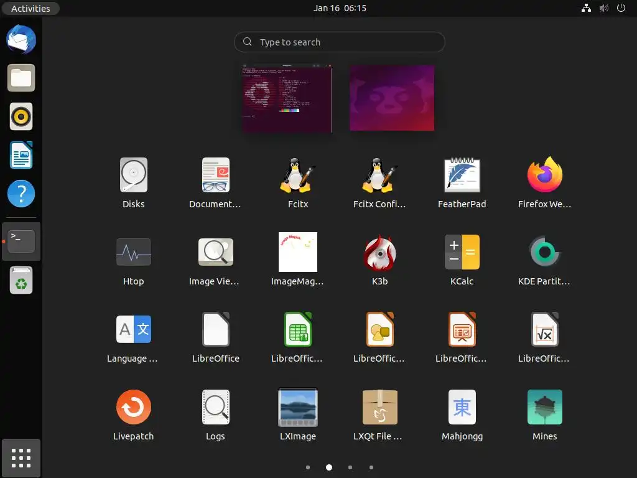
Task: Launch Rhythmbox from the dock
Action: tap(21, 116)
